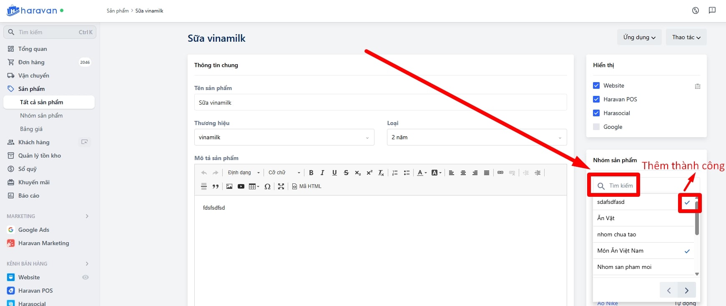Viewport: 726px width, 306px height.
Task: Go to Đơn hàng in the sidebar
Action: pos(31,62)
